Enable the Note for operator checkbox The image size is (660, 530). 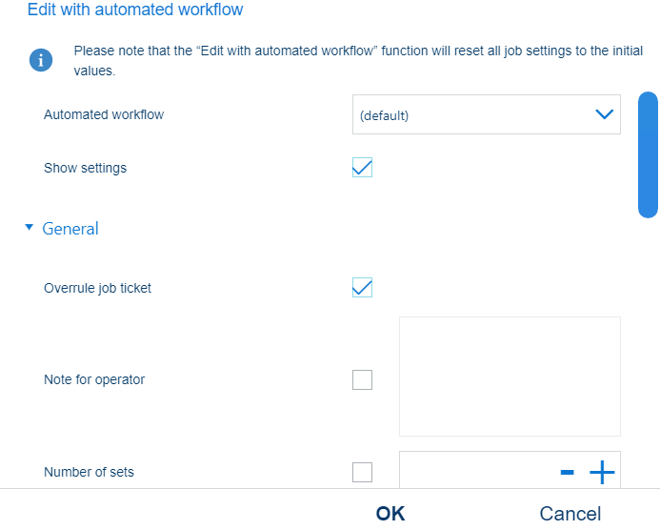362,379
